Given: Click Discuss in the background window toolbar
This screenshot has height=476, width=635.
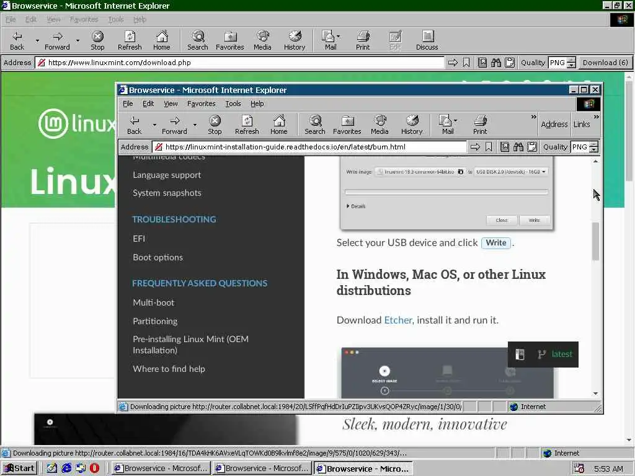Looking at the screenshot, I should point(427,40).
